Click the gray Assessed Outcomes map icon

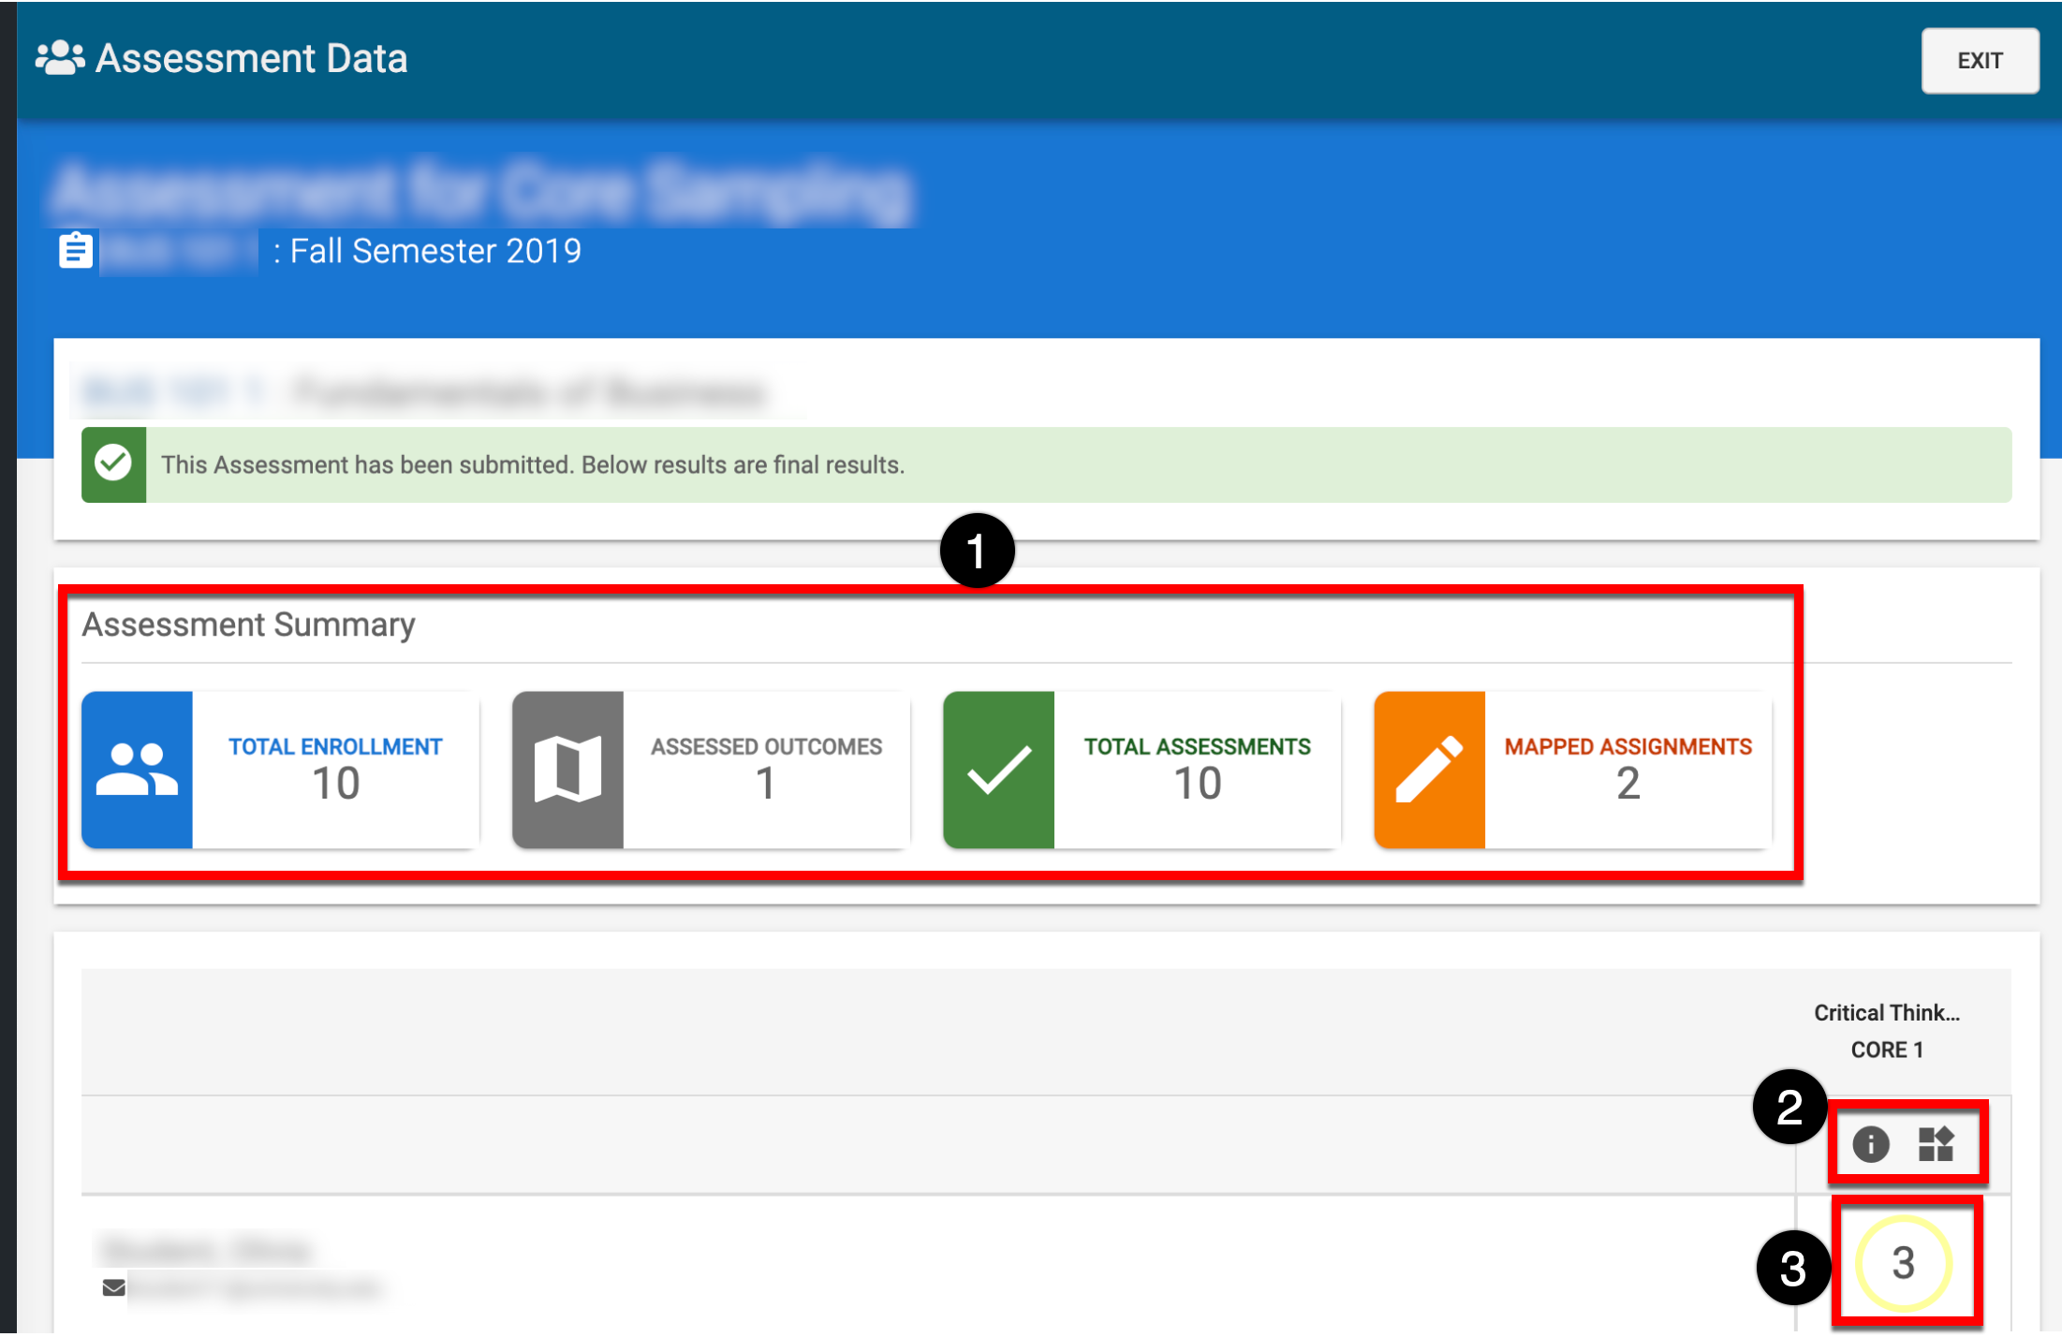567,770
